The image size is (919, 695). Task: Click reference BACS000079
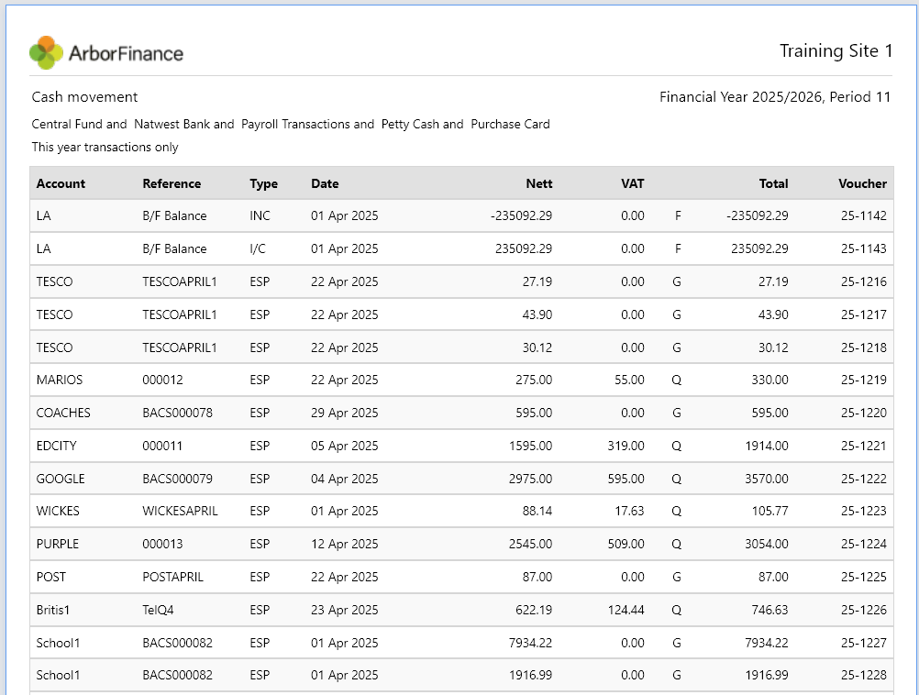click(x=178, y=479)
